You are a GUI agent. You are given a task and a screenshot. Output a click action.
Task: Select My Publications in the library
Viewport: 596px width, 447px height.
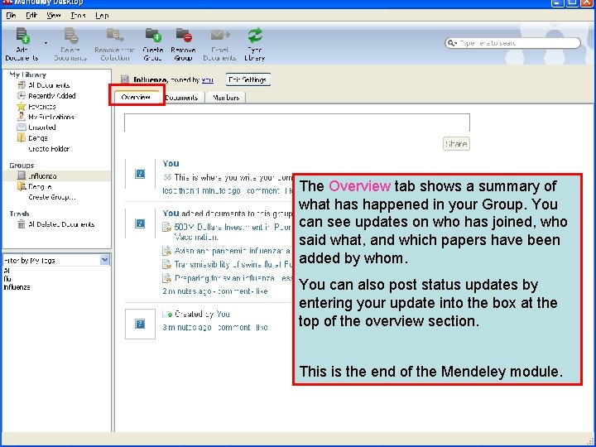coord(51,117)
